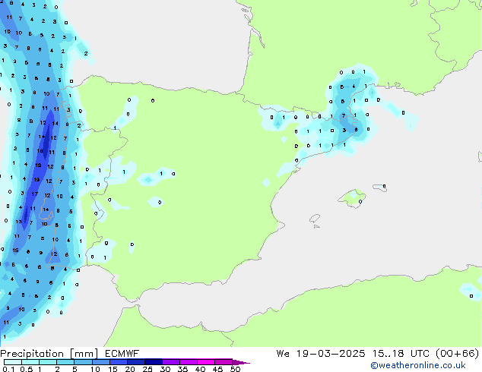Screen dimensions: 482x372
Task: Click the 25–30 mm navy legend box
Action: pos(153,362)
